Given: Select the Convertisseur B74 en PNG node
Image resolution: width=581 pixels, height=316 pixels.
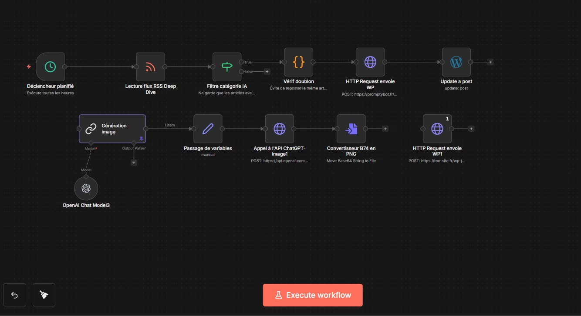Looking at the screenshot, I should [351, 129].
